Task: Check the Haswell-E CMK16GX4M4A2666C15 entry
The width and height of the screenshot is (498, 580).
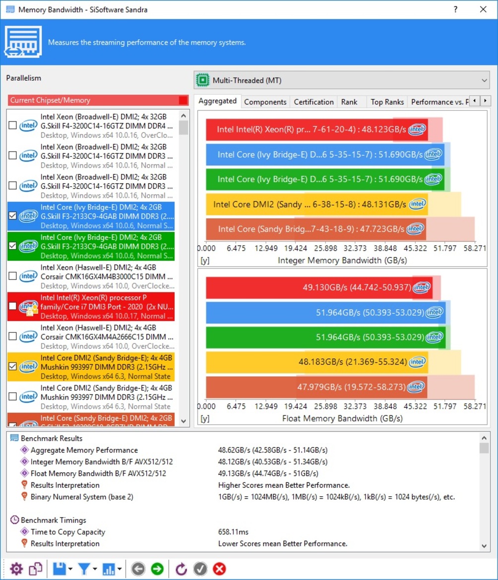Action: point(12,336)
